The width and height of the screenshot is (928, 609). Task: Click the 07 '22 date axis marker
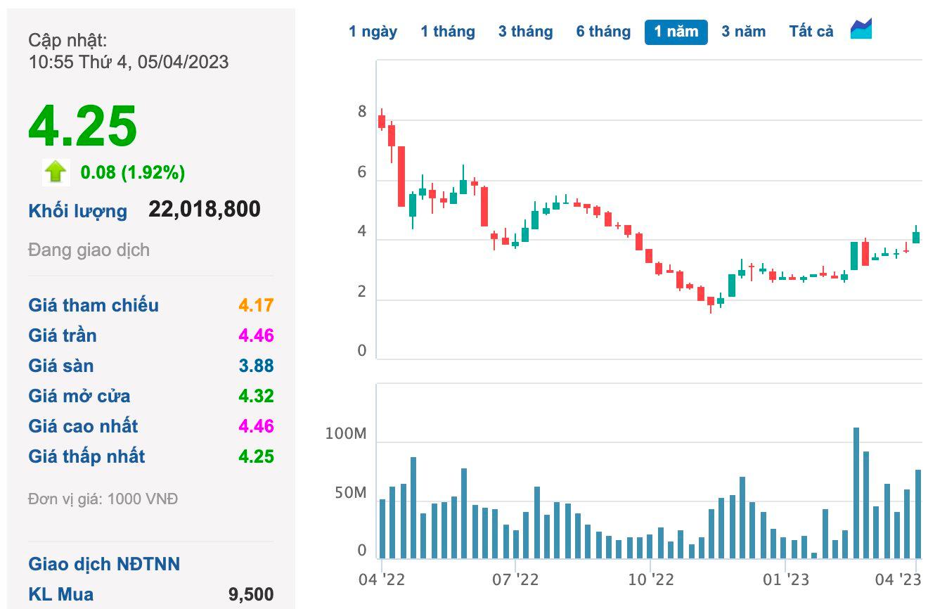pyautogui.click(x=515, y=579)
